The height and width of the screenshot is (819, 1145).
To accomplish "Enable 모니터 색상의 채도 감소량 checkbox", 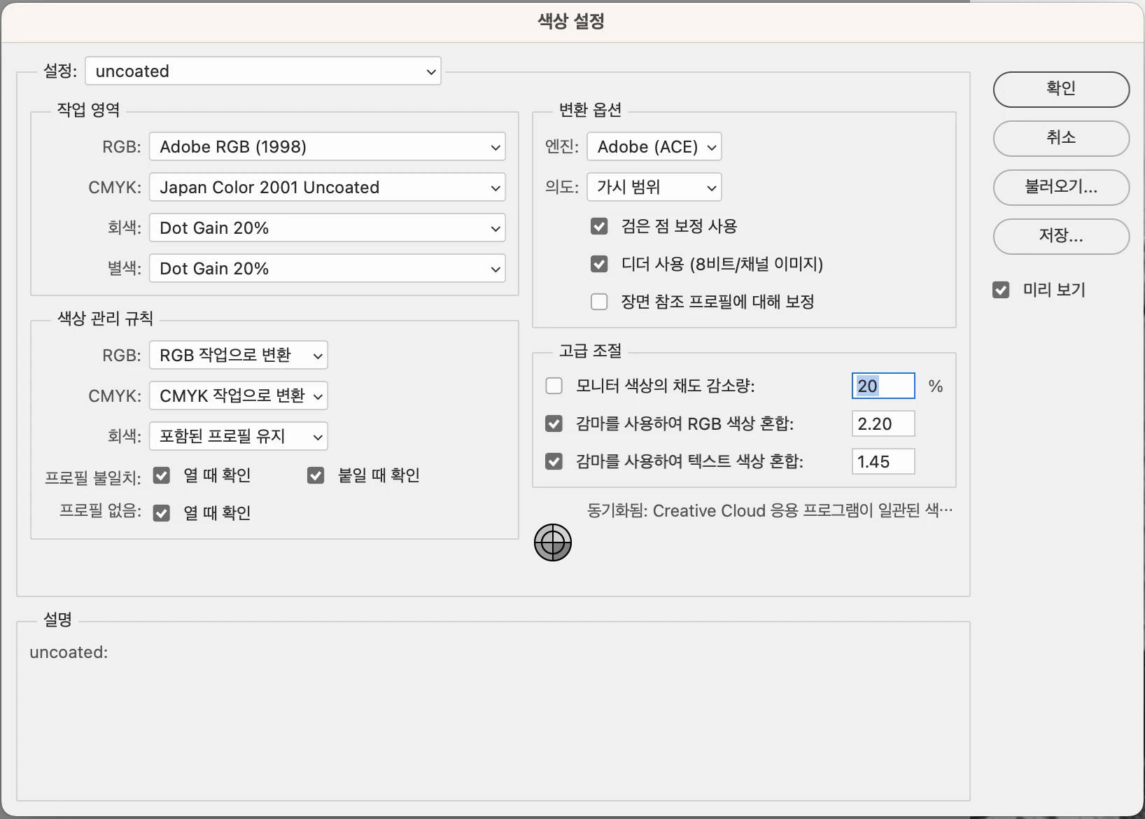I will (554, 386).
